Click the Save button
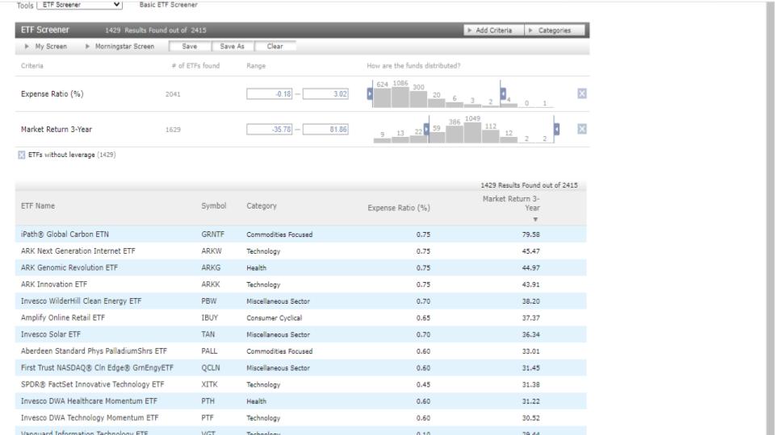Viewport: 775px width, 435px height. (x=190, y=46)
